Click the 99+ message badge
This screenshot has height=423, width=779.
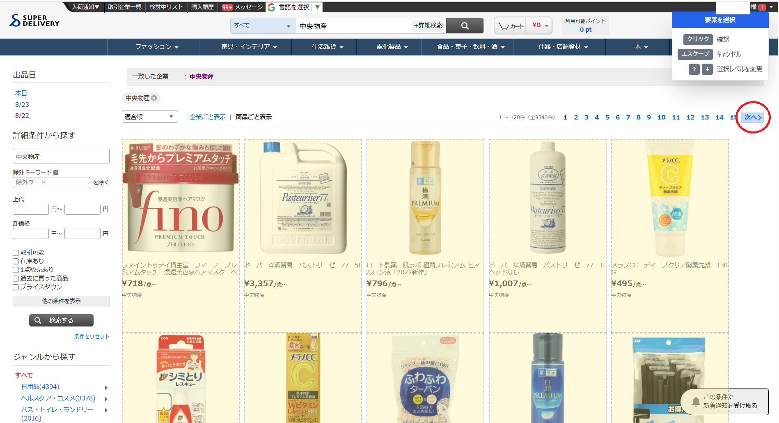point(227,7)
